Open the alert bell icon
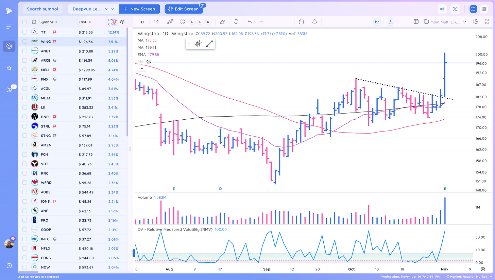 coord(314,22)
